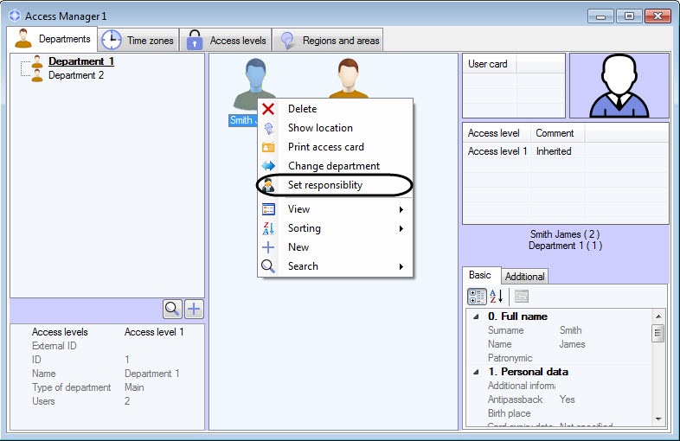Viewport: 680px width, 441px height.
Task: Expand the Search submenu arrow
Action: point(401,266)
